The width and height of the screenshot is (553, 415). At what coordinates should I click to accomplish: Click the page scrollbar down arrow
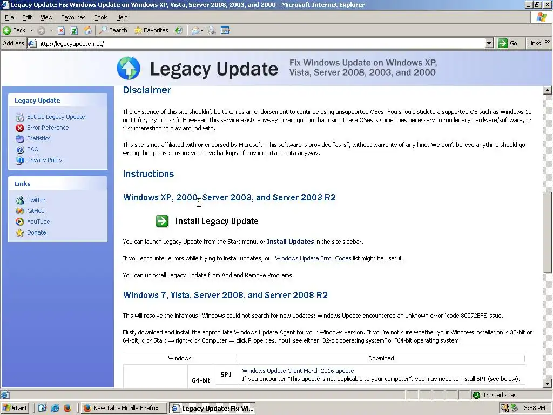coord(548,383)
